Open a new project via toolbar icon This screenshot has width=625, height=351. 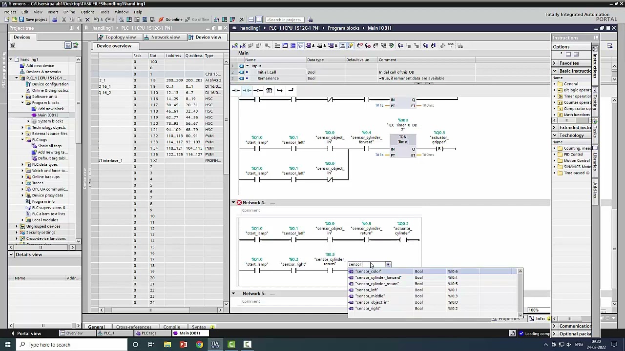pyautogui.click(x=7, y=19)
